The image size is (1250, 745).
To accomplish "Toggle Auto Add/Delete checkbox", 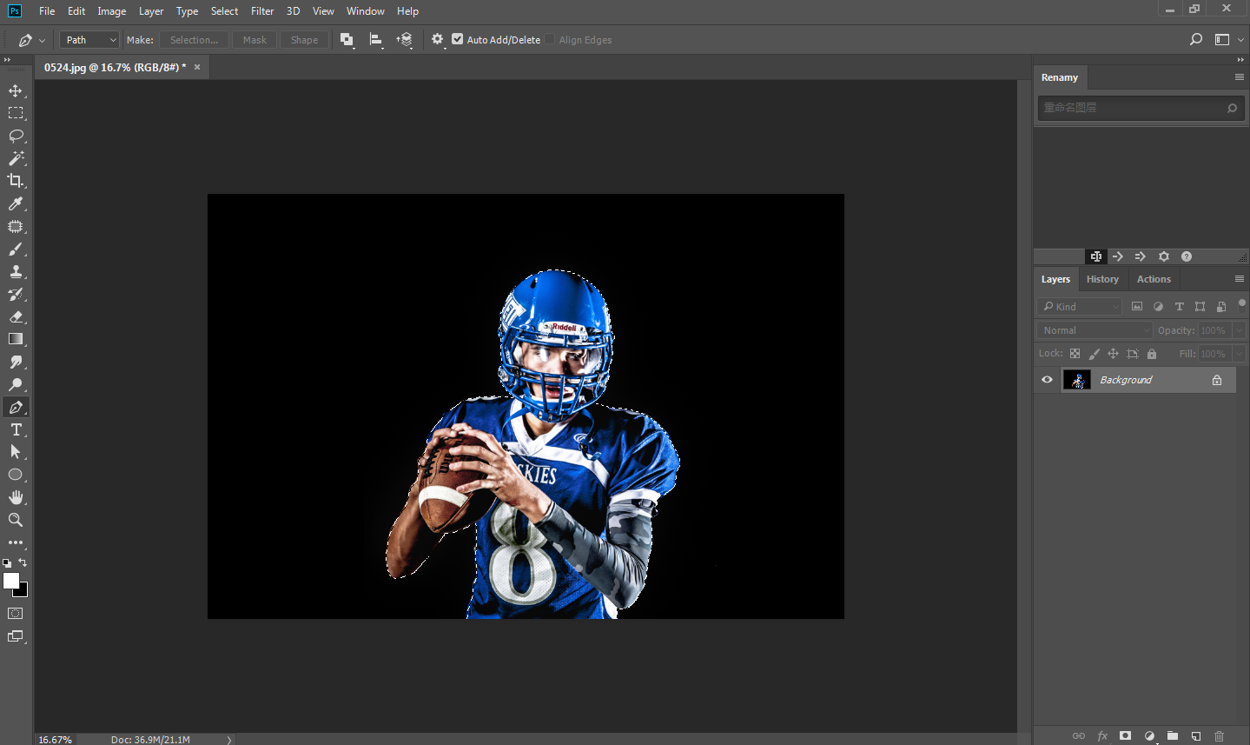I will [x=458, y=39].
